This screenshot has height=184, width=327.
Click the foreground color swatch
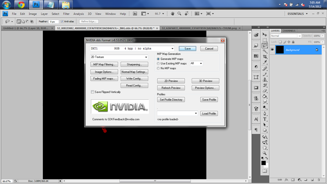263,163
